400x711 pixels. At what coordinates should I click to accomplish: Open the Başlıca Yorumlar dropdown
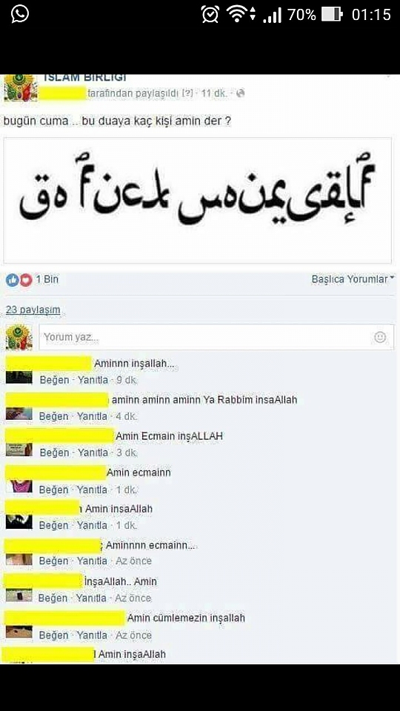point(353,279)
